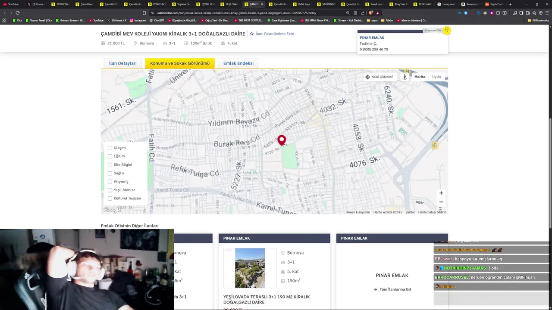Click the phone number 0 (535) 250 40 75
This screenshot has height=310, width=552.
374,50
